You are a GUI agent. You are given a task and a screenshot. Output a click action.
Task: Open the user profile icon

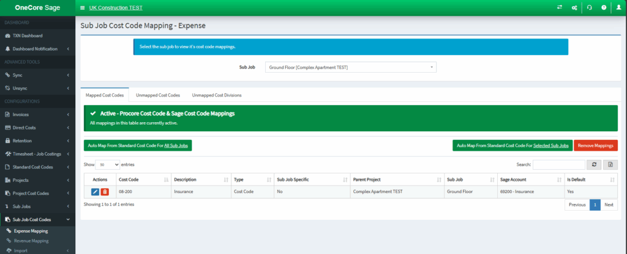[618, 7]
